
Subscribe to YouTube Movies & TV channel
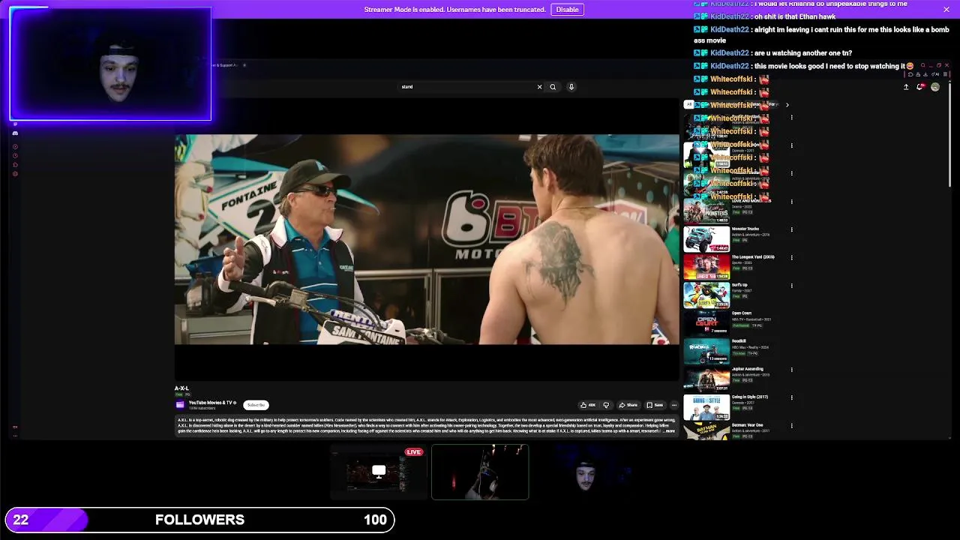[256, 405]
